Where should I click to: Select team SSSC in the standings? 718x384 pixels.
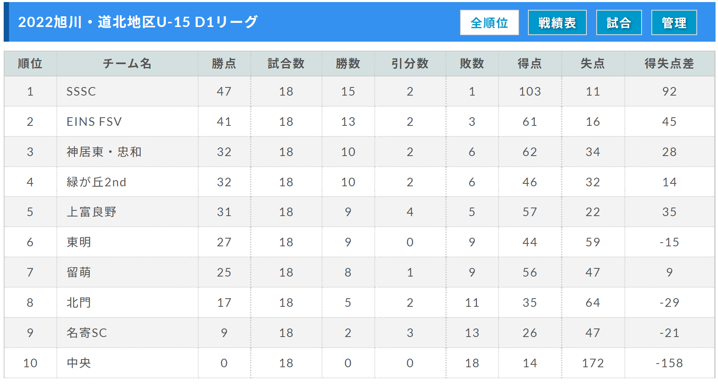(x=81, y=92)
